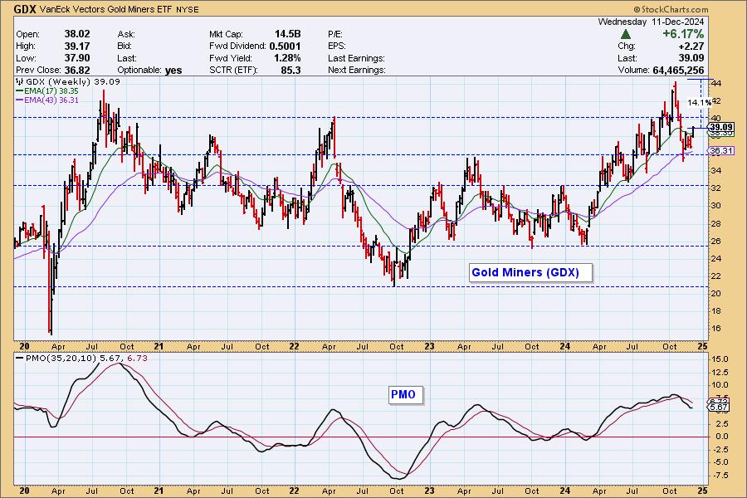Click the GDX ticker symbol in the title
The height and width of the screenshot is (498, 747).
pos(25,9)
